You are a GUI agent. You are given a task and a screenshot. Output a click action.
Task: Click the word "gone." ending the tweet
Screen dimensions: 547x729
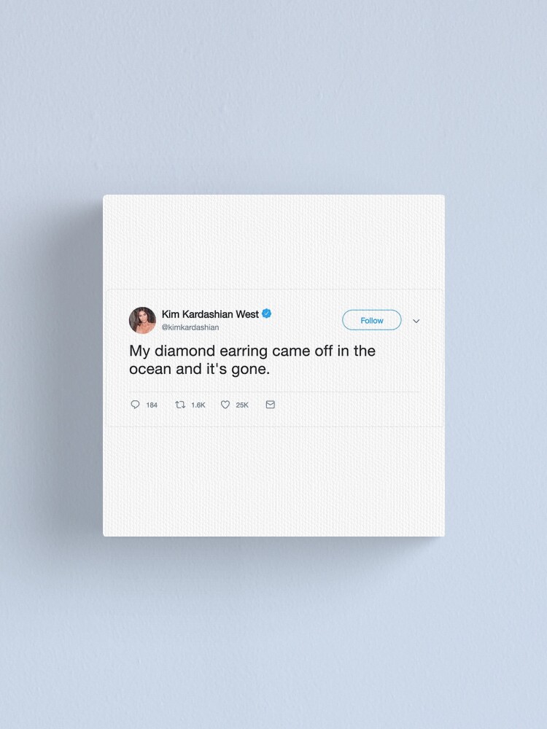click(x=251, y=370)
